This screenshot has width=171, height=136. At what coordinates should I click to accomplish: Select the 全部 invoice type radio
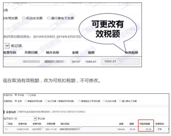click(x=16, y=101)
